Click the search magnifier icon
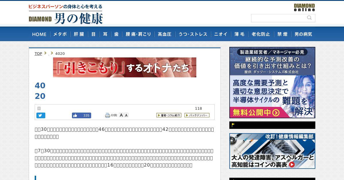The image size is (344, 180). [309, 18]
